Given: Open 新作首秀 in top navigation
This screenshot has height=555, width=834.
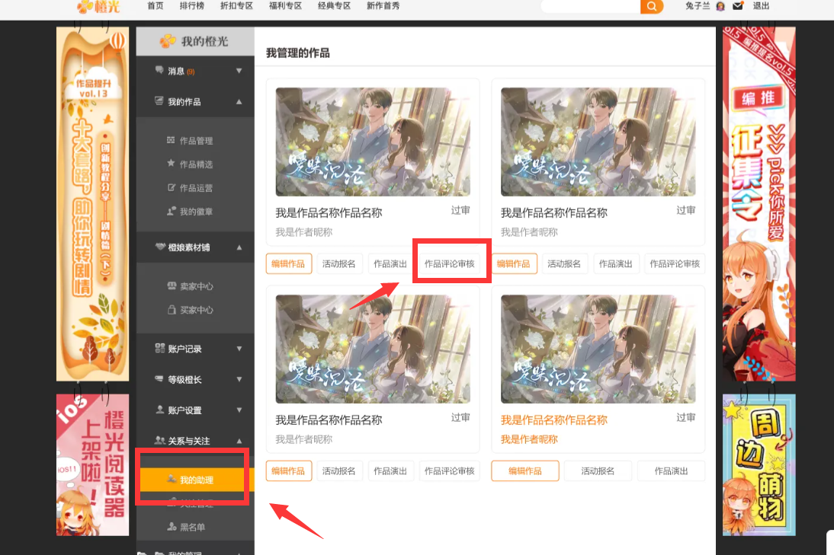Looking at the screenshot, I should pos(383,6).
